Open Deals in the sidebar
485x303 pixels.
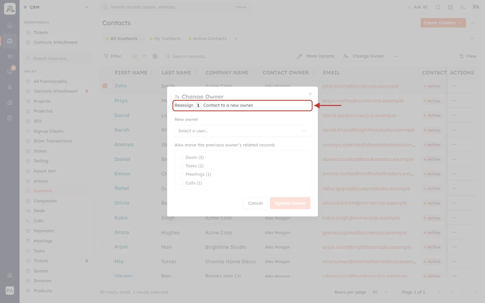pyautogui.click(x=39, y=211)
